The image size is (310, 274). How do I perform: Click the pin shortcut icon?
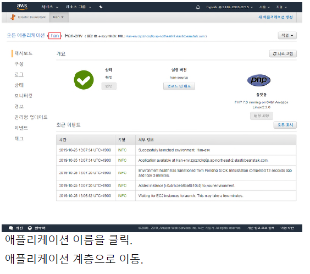point(101,7)
